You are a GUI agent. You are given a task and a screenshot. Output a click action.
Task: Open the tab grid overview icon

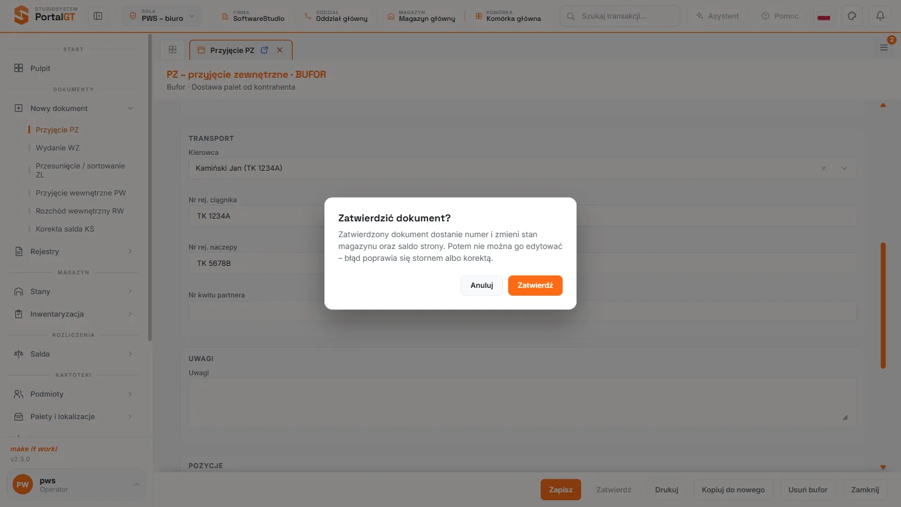172,50
